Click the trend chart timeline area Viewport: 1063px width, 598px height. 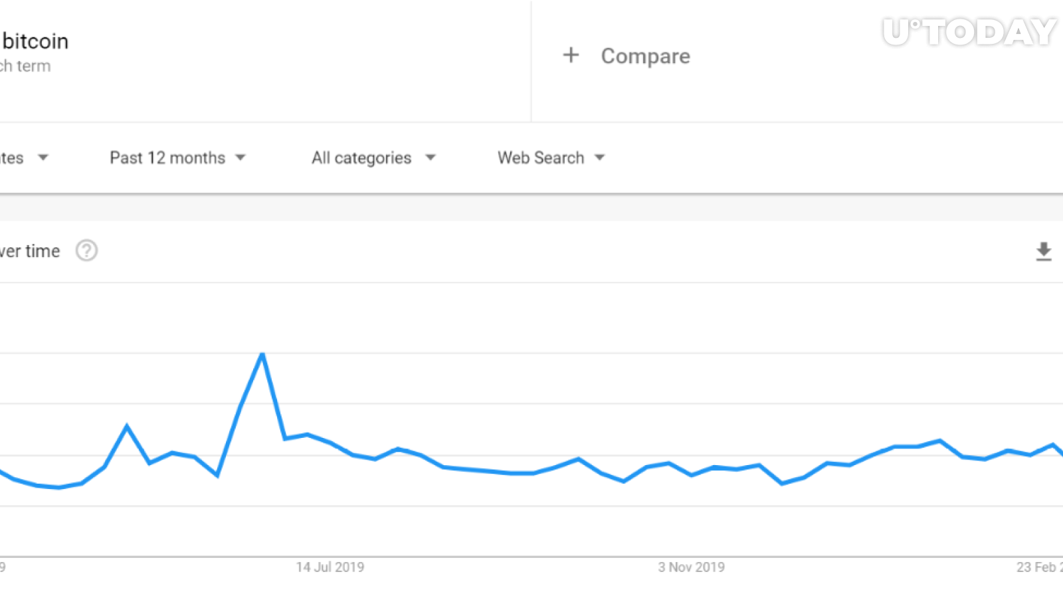[531, 432]
